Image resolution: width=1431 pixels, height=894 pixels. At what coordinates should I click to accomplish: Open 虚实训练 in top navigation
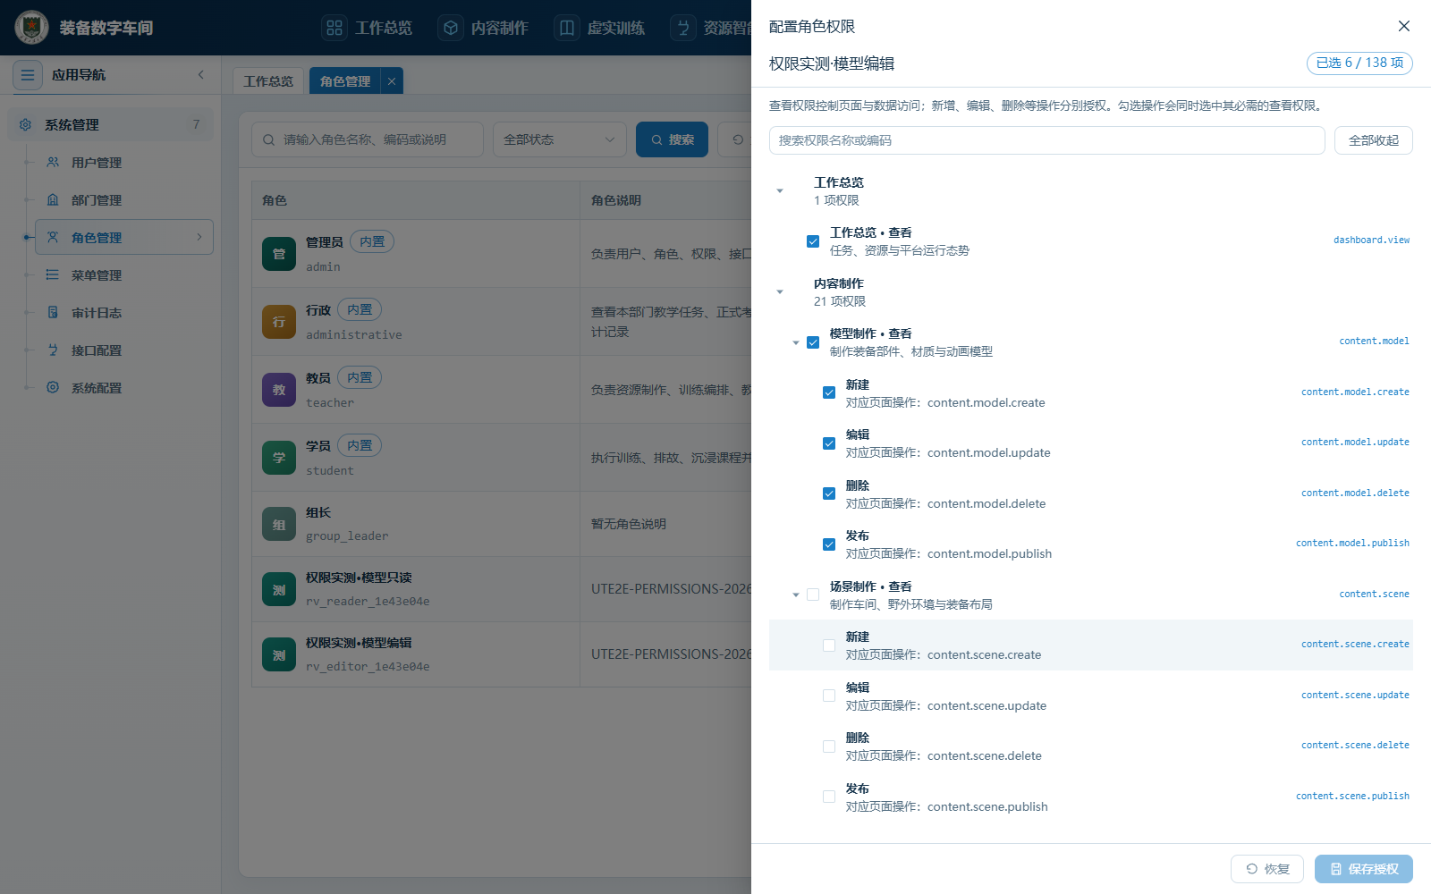[600, 28]
